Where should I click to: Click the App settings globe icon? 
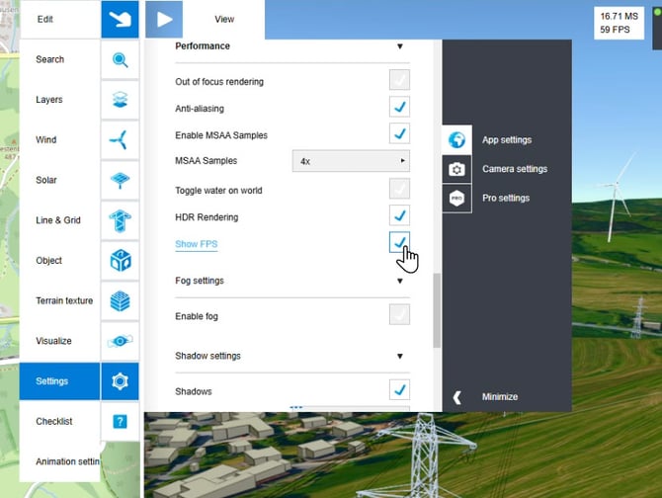[456, 139]
